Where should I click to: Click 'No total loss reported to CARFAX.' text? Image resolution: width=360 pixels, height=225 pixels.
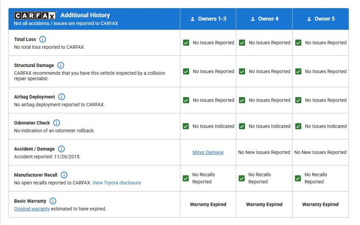tap(50, 47)
